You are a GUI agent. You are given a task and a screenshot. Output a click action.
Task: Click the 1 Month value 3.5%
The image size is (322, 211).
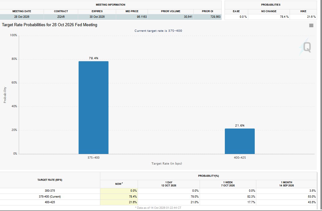point(313,191)
